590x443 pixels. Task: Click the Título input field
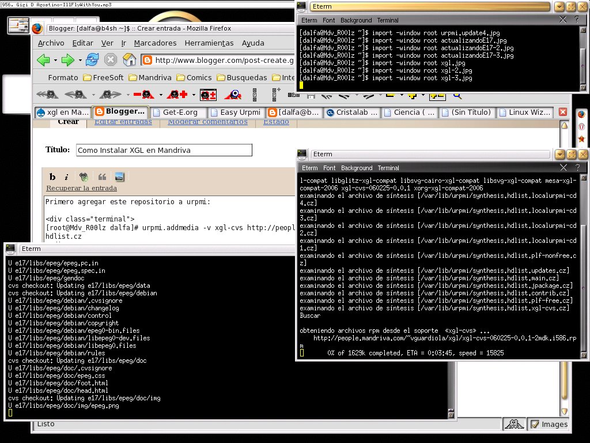click(164, 150)
